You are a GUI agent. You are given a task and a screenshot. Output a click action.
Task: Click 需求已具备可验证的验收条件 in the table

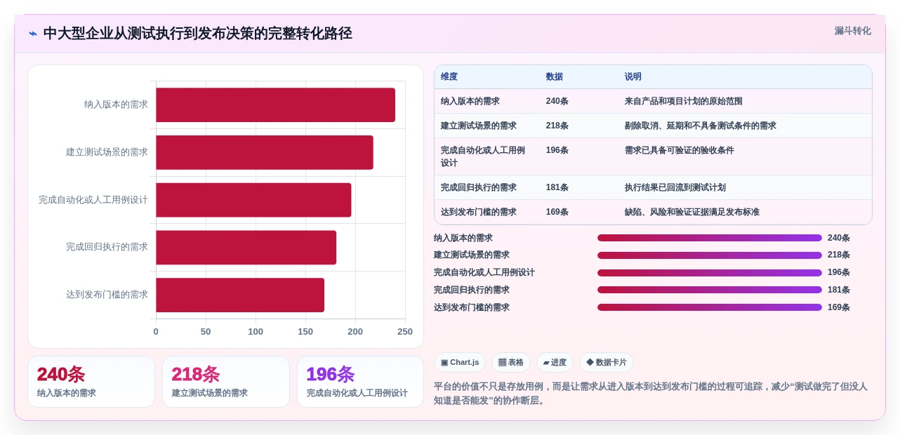tap(679, 150)
